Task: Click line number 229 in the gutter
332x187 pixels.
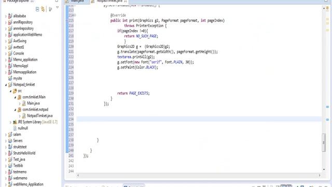Action: click(x=71, y=94)
